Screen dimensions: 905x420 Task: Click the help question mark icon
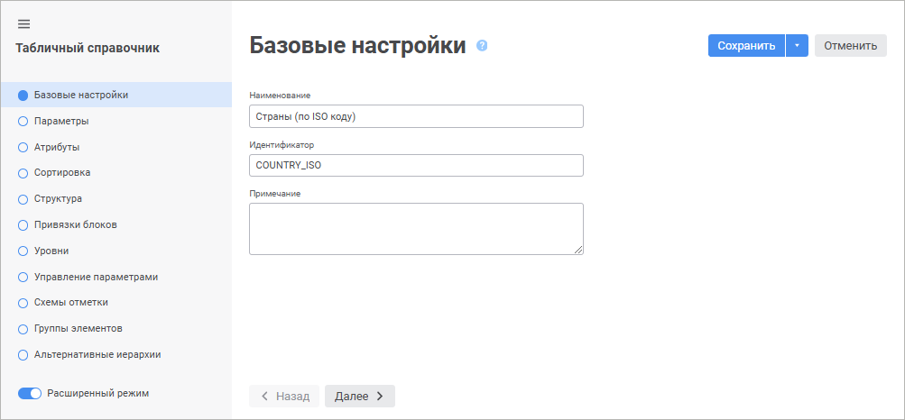(x=482, y=45)
